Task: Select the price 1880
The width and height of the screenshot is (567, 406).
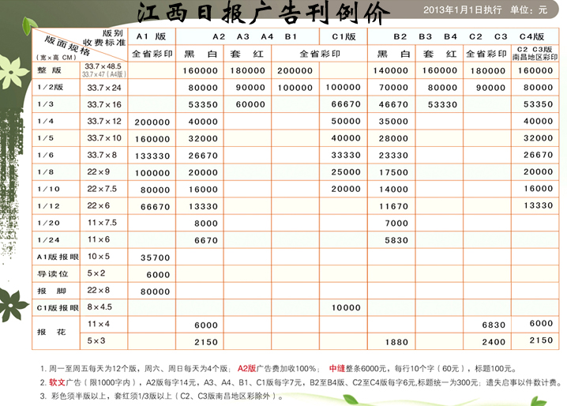Action: (x=396, y=342)
